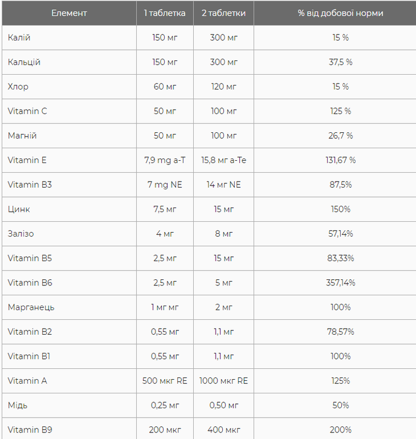Click the "Елемент" column header

click(69, 13)
